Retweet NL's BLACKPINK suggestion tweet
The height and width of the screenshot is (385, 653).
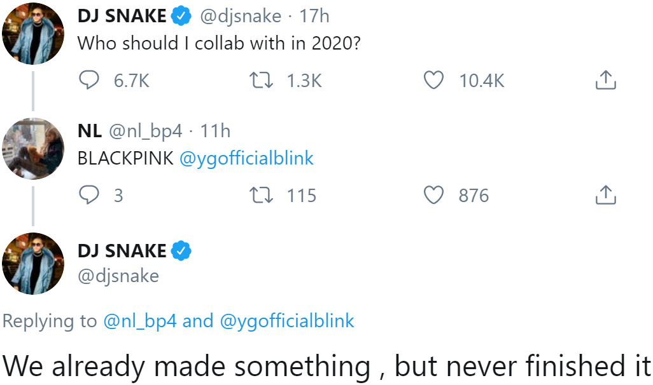[x=260, y=194]
